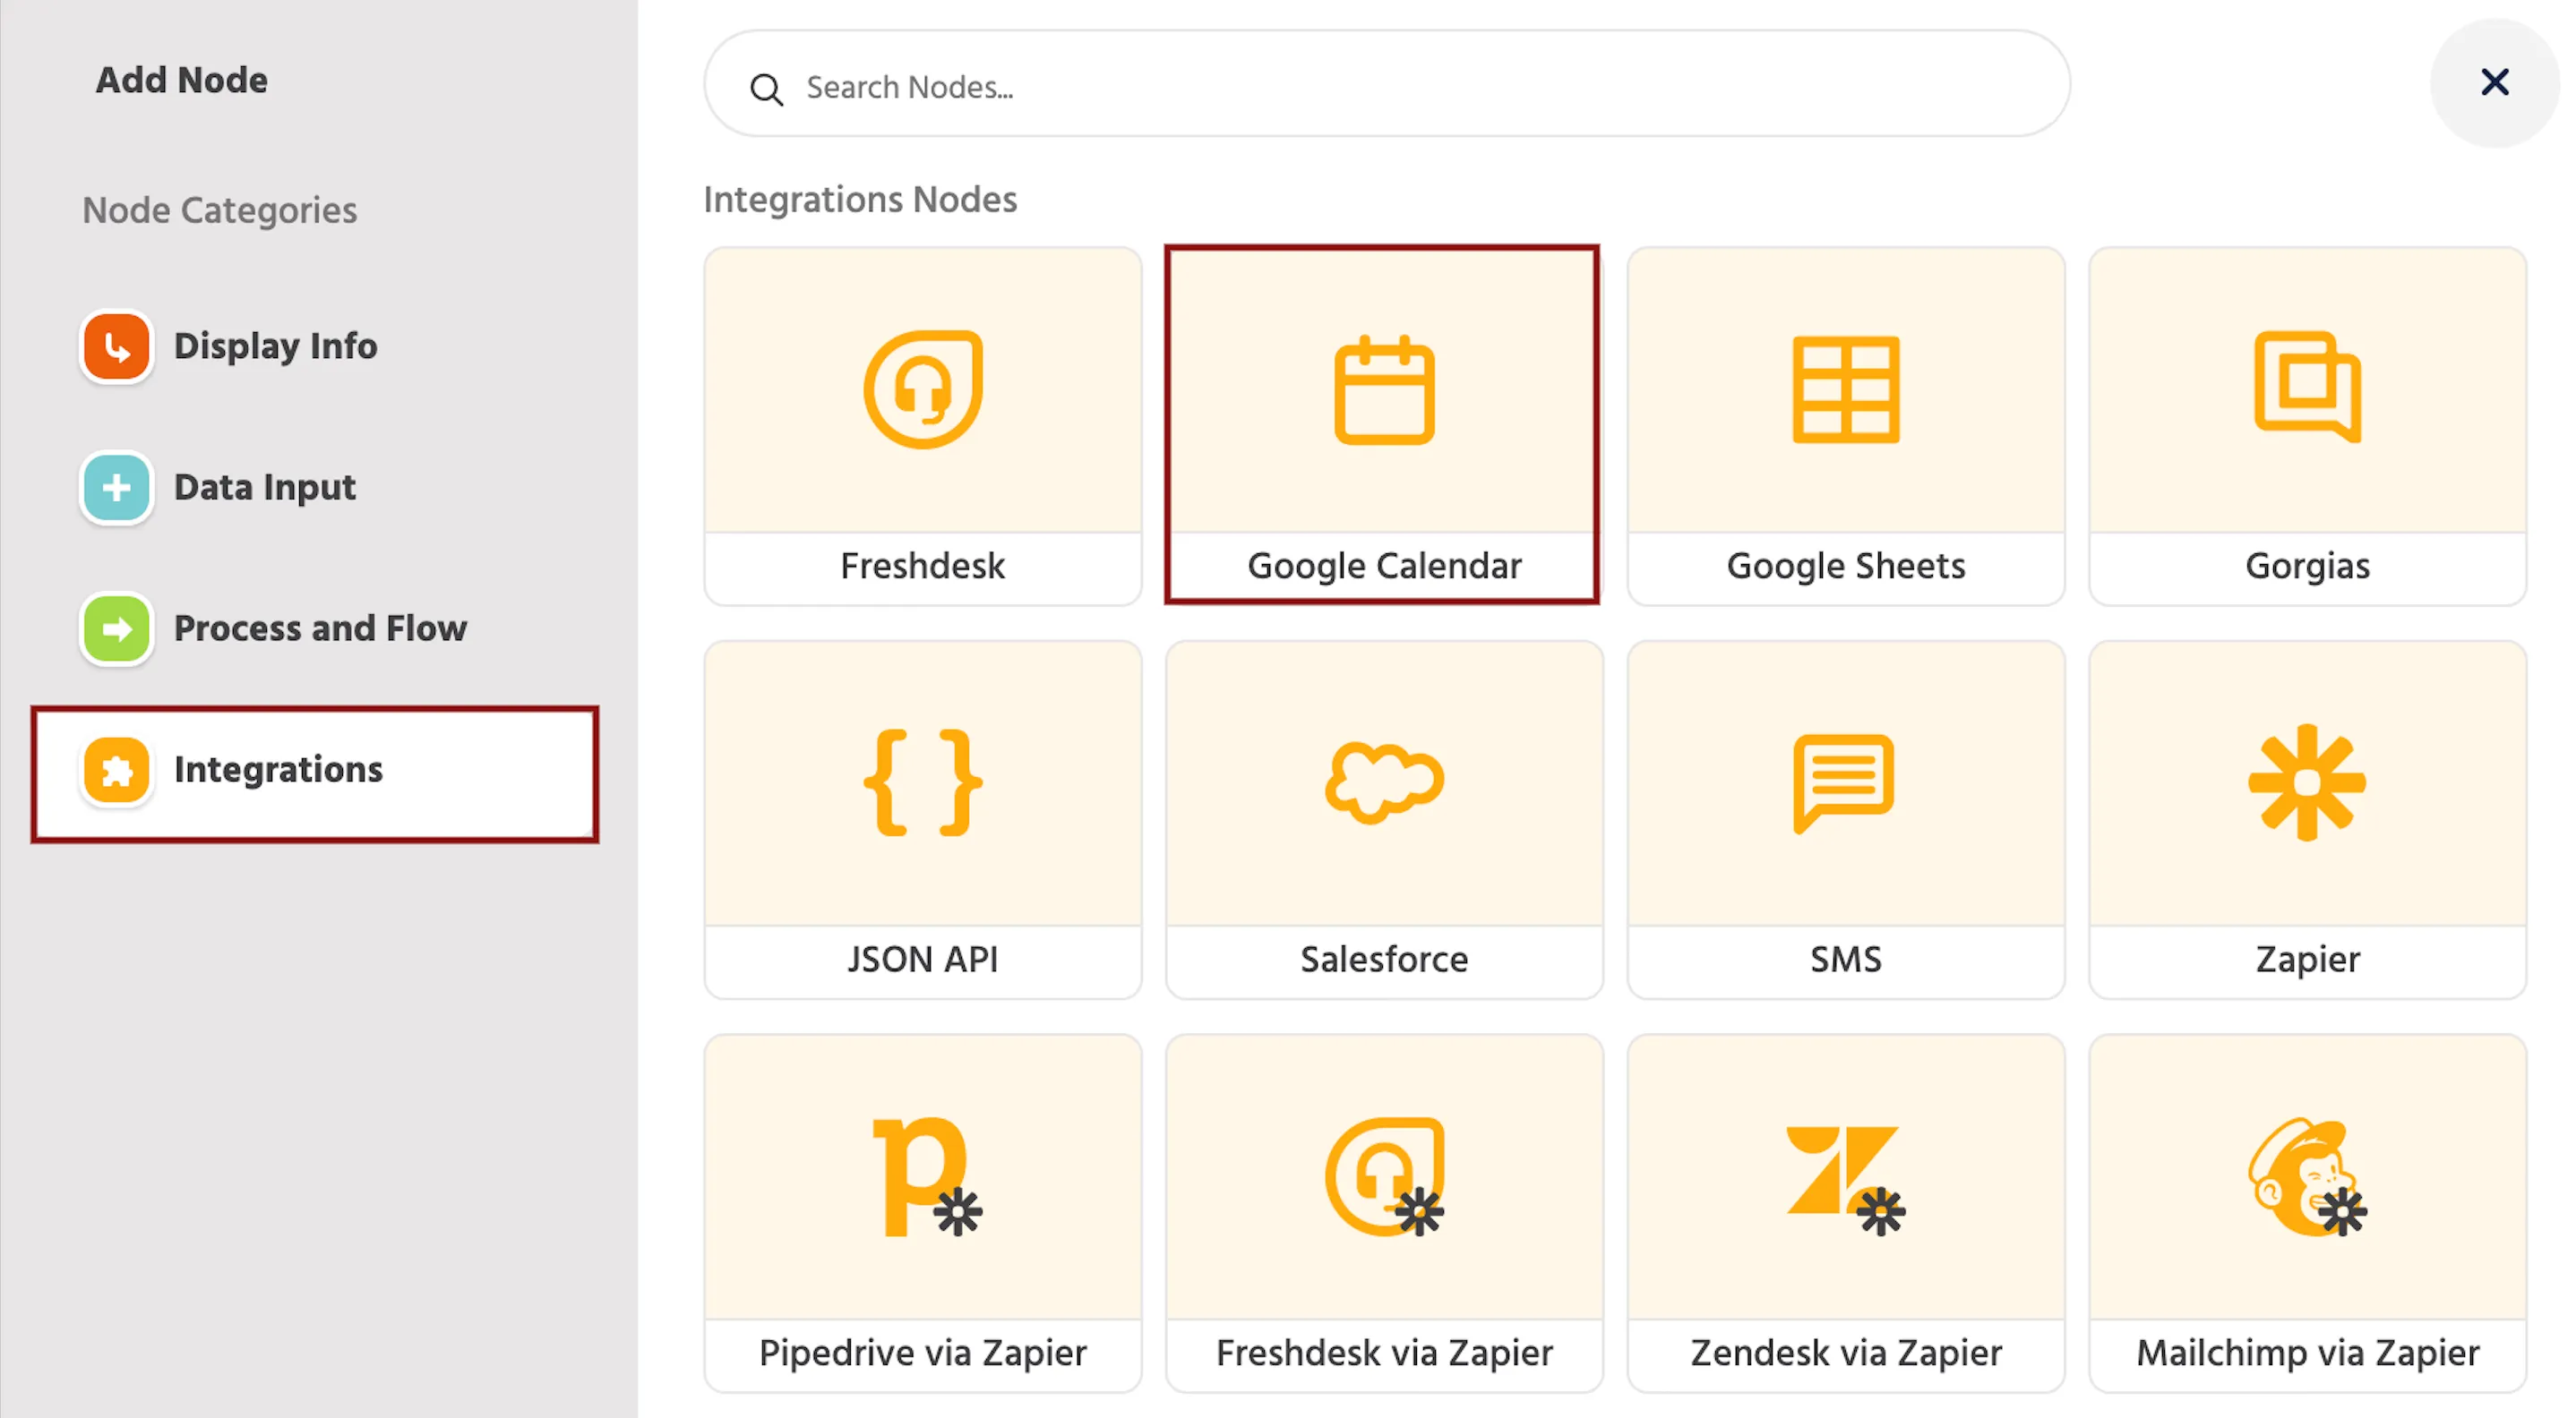
Task: Select the Salesforce cloud icon
Action: (x=1384, y=782)
